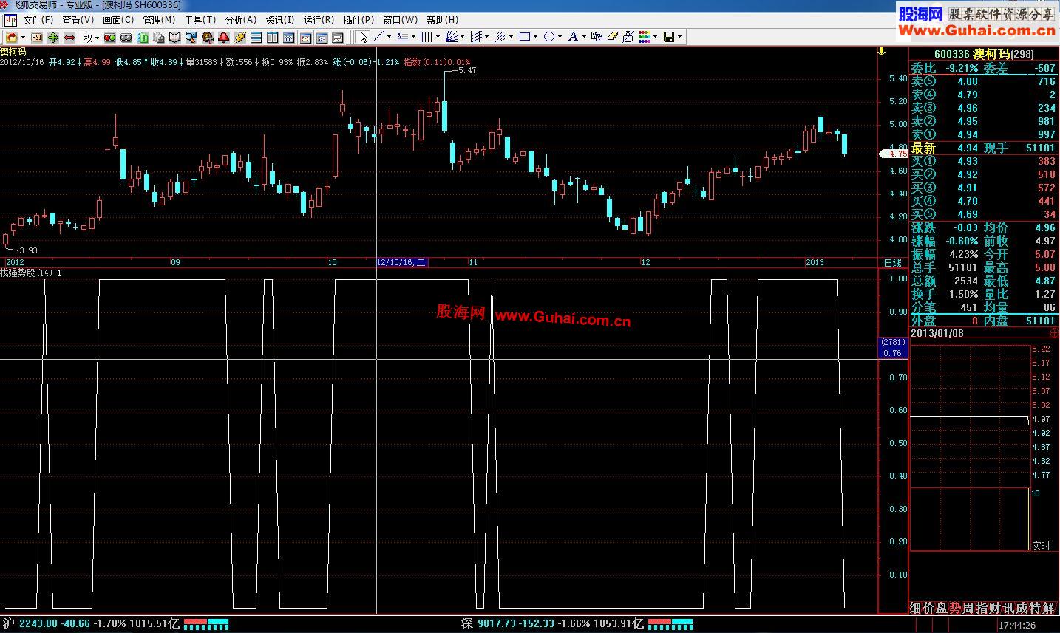
Task: Click the 细 tab at bottom right
Action: pyautogui.click(x=915, y=608)
